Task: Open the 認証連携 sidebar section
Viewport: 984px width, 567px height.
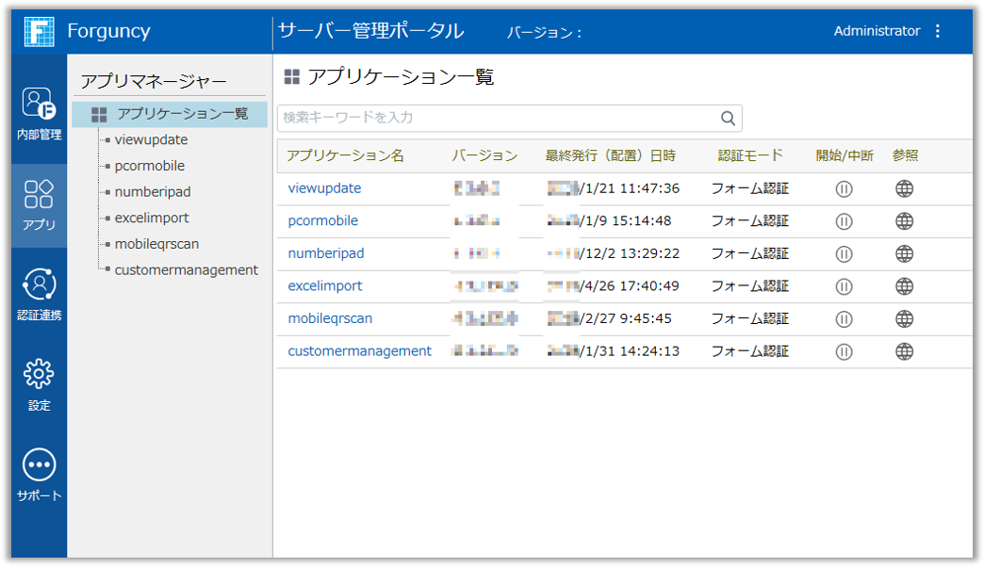Action: pyautogui.click(x=39, y=294)
